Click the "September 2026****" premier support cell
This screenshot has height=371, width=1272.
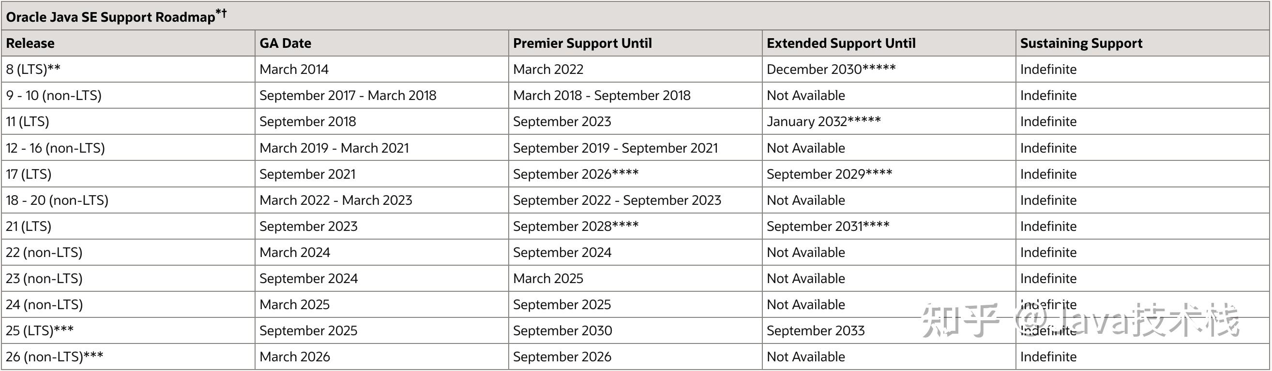point(575,174)
